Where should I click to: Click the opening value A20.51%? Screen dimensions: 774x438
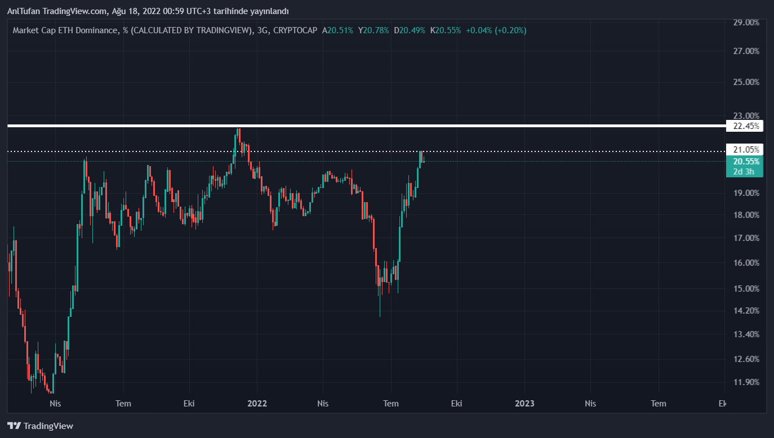[337, 30]
